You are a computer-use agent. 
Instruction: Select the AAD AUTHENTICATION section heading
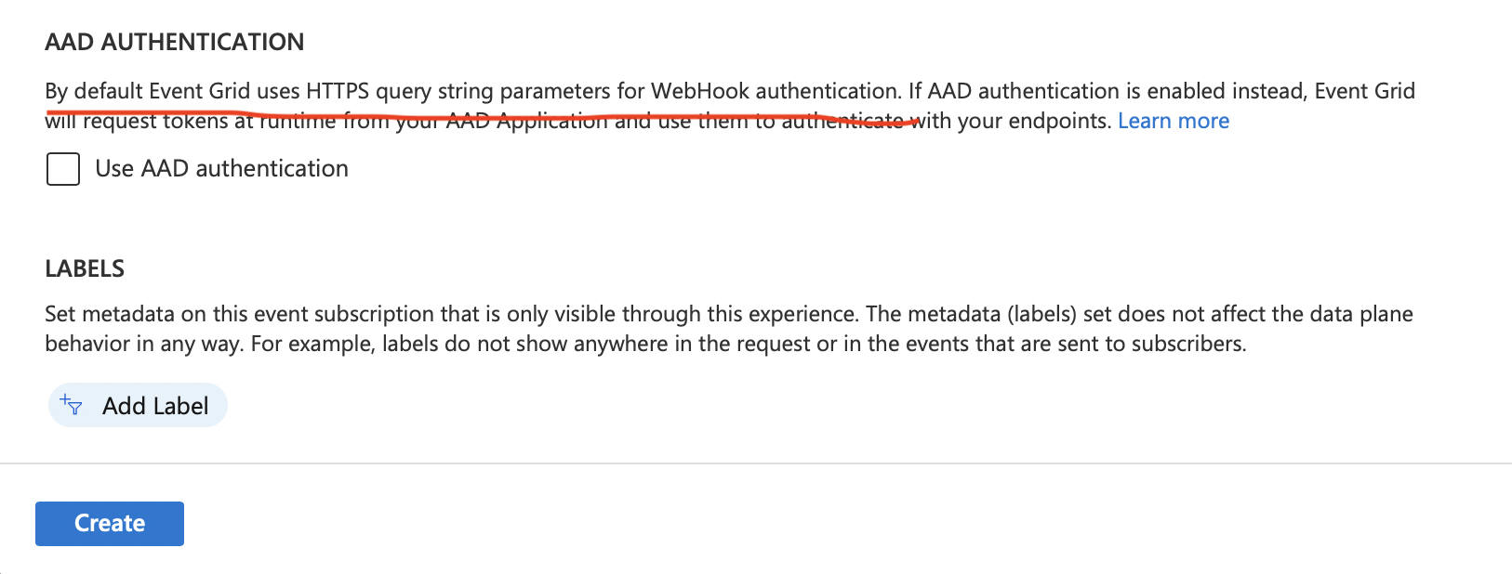tap(175, 42)
